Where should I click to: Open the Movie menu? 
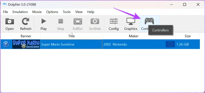point(37,12)
